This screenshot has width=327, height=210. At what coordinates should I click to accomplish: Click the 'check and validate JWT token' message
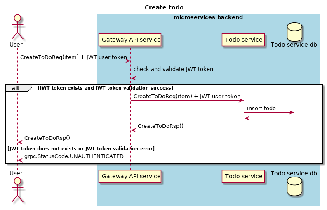coord(173,69)
